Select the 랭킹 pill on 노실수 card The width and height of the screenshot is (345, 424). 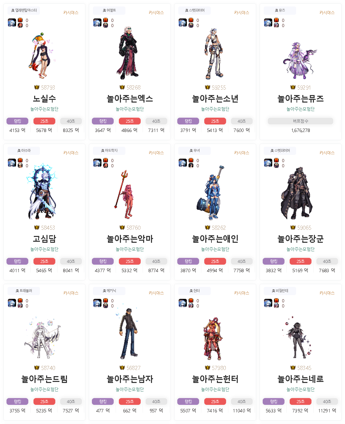(17, 121)
